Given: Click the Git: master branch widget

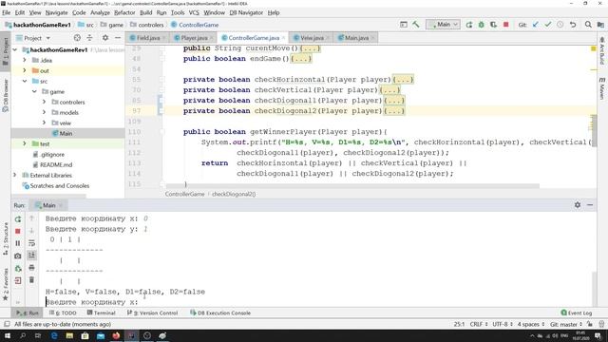Looking at the screenshot, I should click(x=566, y=324).
